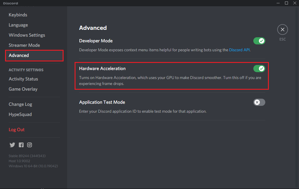Image resolution: width=299 pixels, height=189 pixels.
Task: Open the Facebook icon link
Action: [21, 145]
